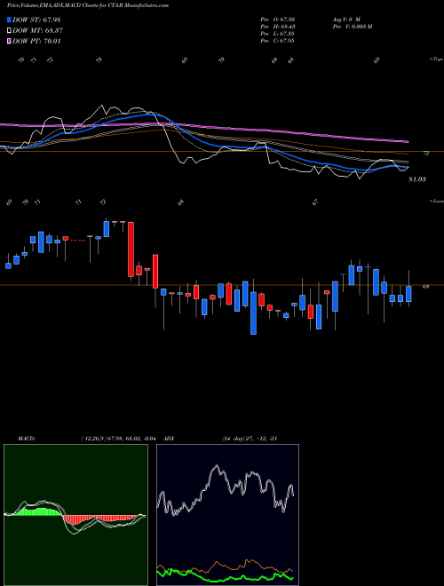Click the 'Pre O: 67.50' open value
444x586 pixels.
click(277, 19)
